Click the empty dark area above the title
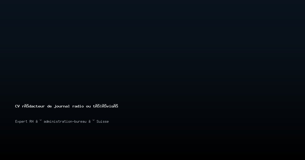The image size is (305, 160). [152, 51]
